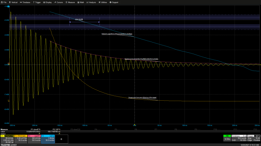
Task: Select the blue F3 ln trace descriptor
Action: pyautogui.click(x=48, y=138)
